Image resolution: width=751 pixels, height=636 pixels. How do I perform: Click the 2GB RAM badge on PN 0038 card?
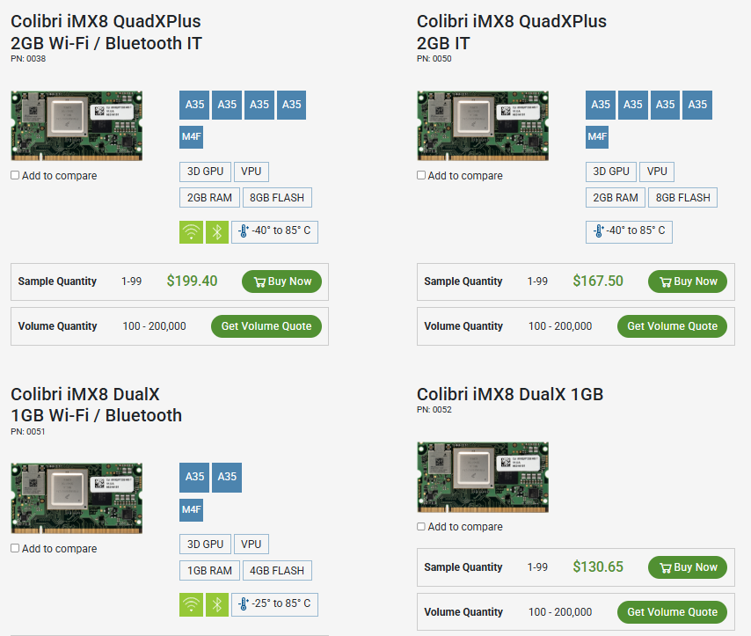point(209,197)
